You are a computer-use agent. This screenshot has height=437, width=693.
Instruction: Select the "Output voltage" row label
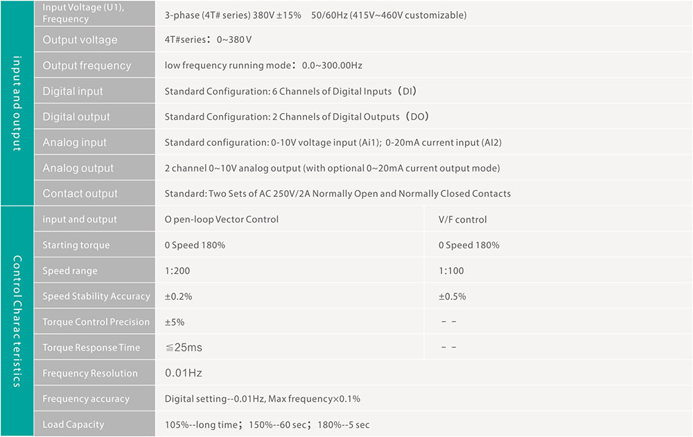pos(80,40)
